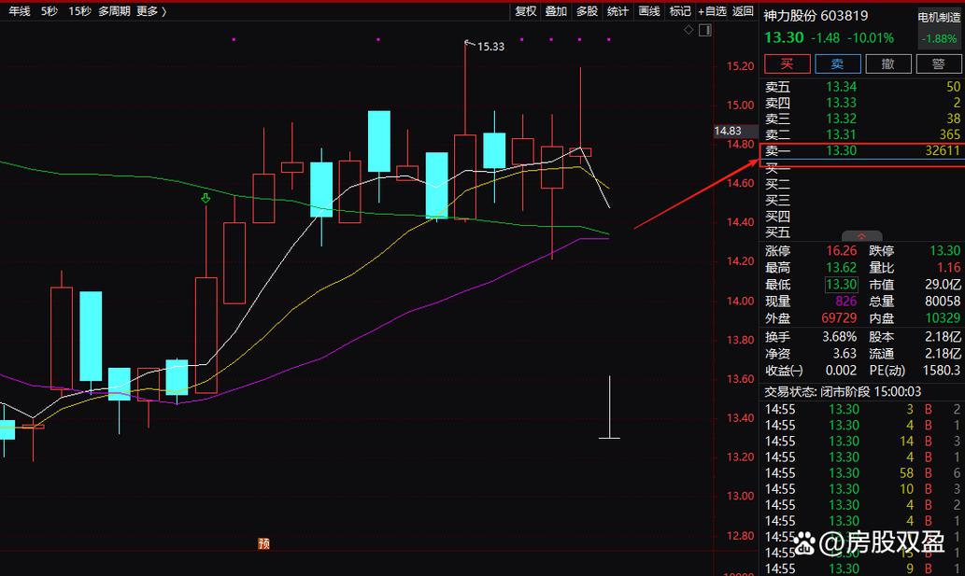
Task: Click the 15.20 price axis tick
Action: pos(740,66)
